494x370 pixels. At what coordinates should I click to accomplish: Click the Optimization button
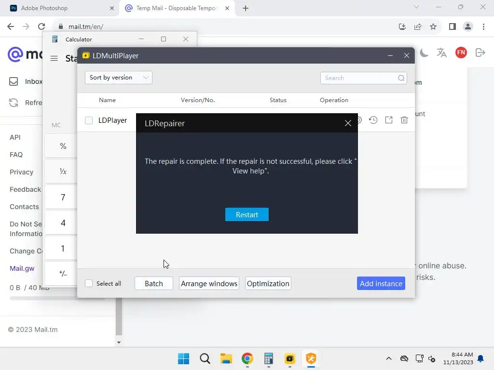point(268,283)
